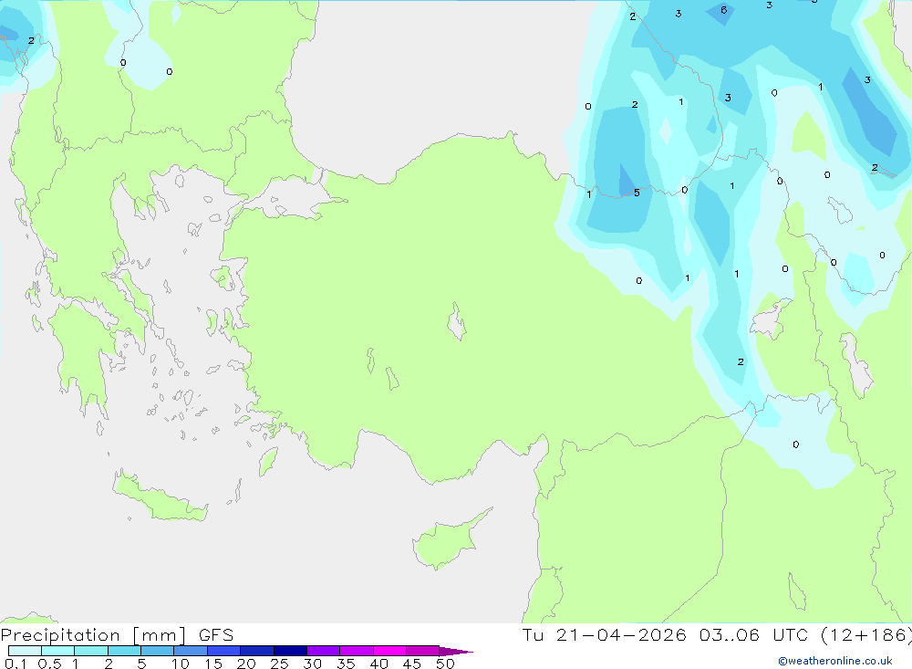Click the above-50 arrow tip of the legend
912x669 pixels.
pyautogui.click(x=456, y=651)
